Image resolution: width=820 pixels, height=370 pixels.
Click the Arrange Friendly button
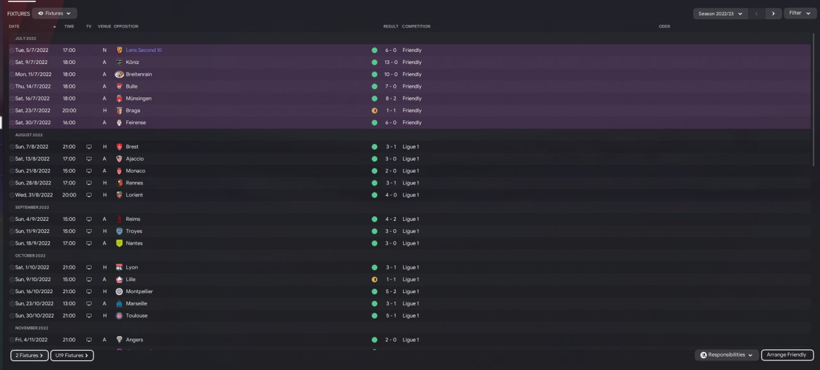[x=787, y=355]
